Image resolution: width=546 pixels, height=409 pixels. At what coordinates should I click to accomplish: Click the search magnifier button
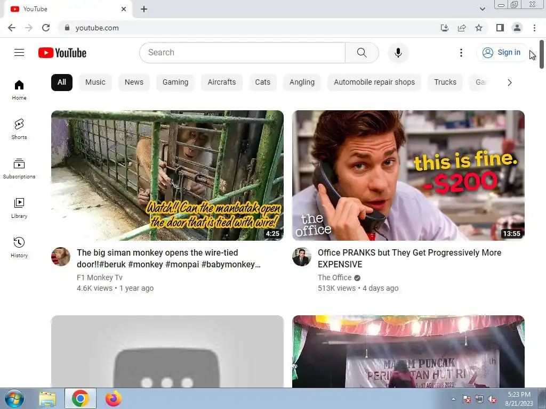point(362,53)
